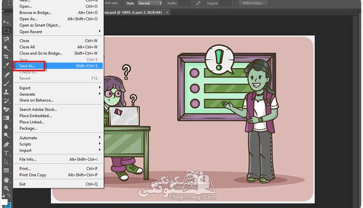This screenshot has height=208, width=363.
Task: Choose Open as Smart Object
Action: (58, 25)
